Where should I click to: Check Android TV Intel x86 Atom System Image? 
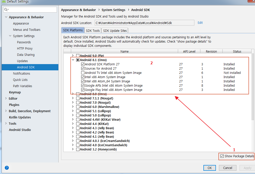(x=83, y=73)
